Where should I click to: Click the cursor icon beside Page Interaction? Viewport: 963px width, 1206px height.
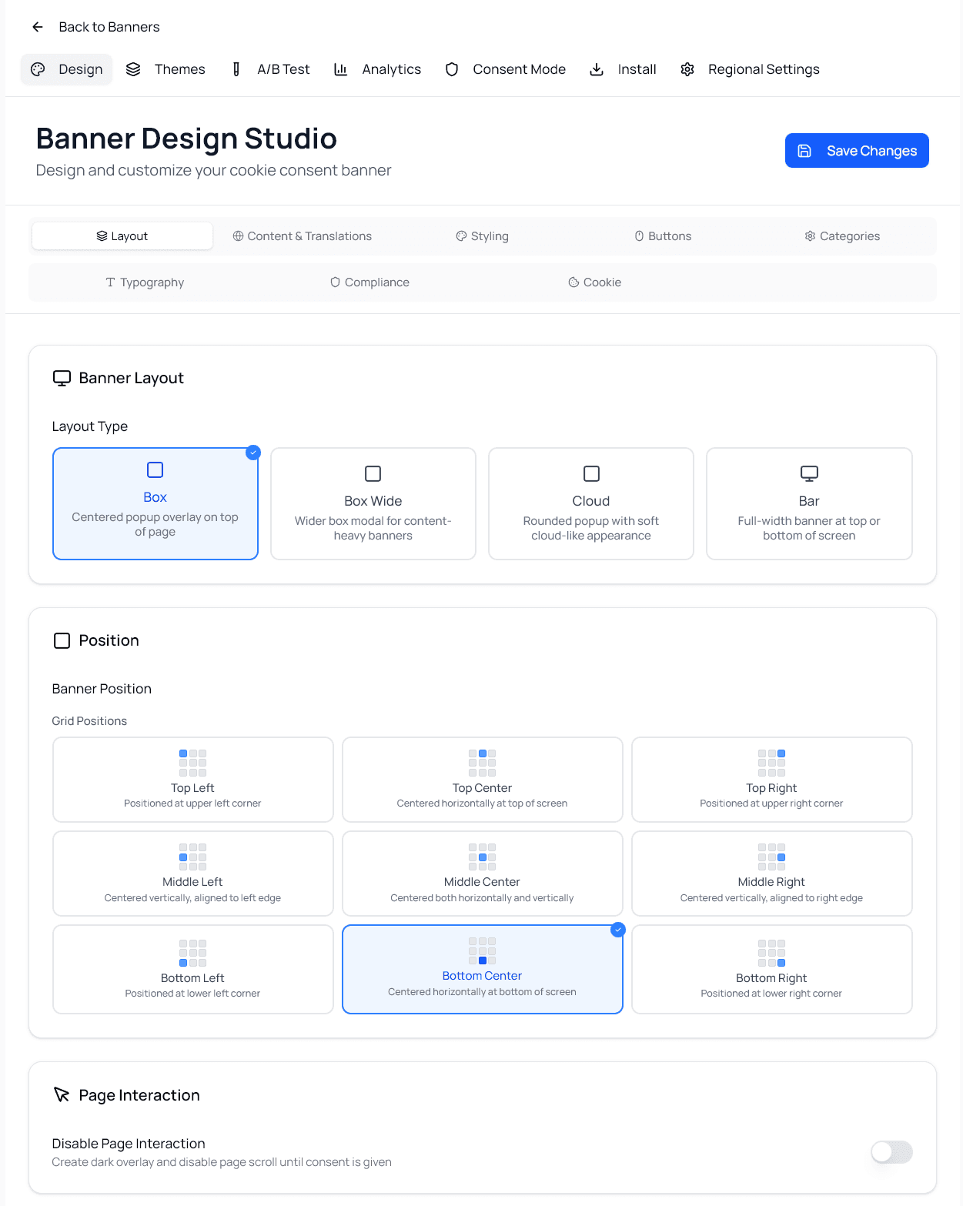[62, 1094]
